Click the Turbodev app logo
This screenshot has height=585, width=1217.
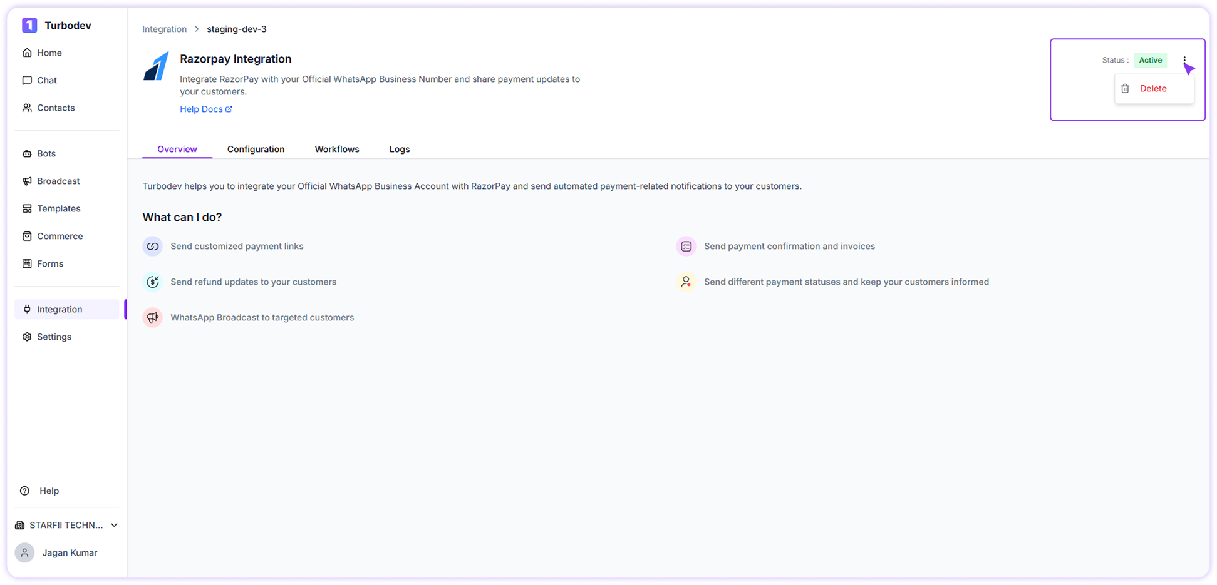point(29,25)
